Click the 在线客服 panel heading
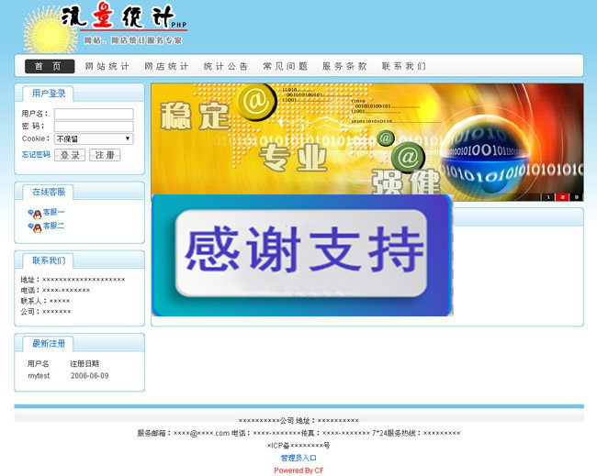597x476 pixels. point(49,192)
